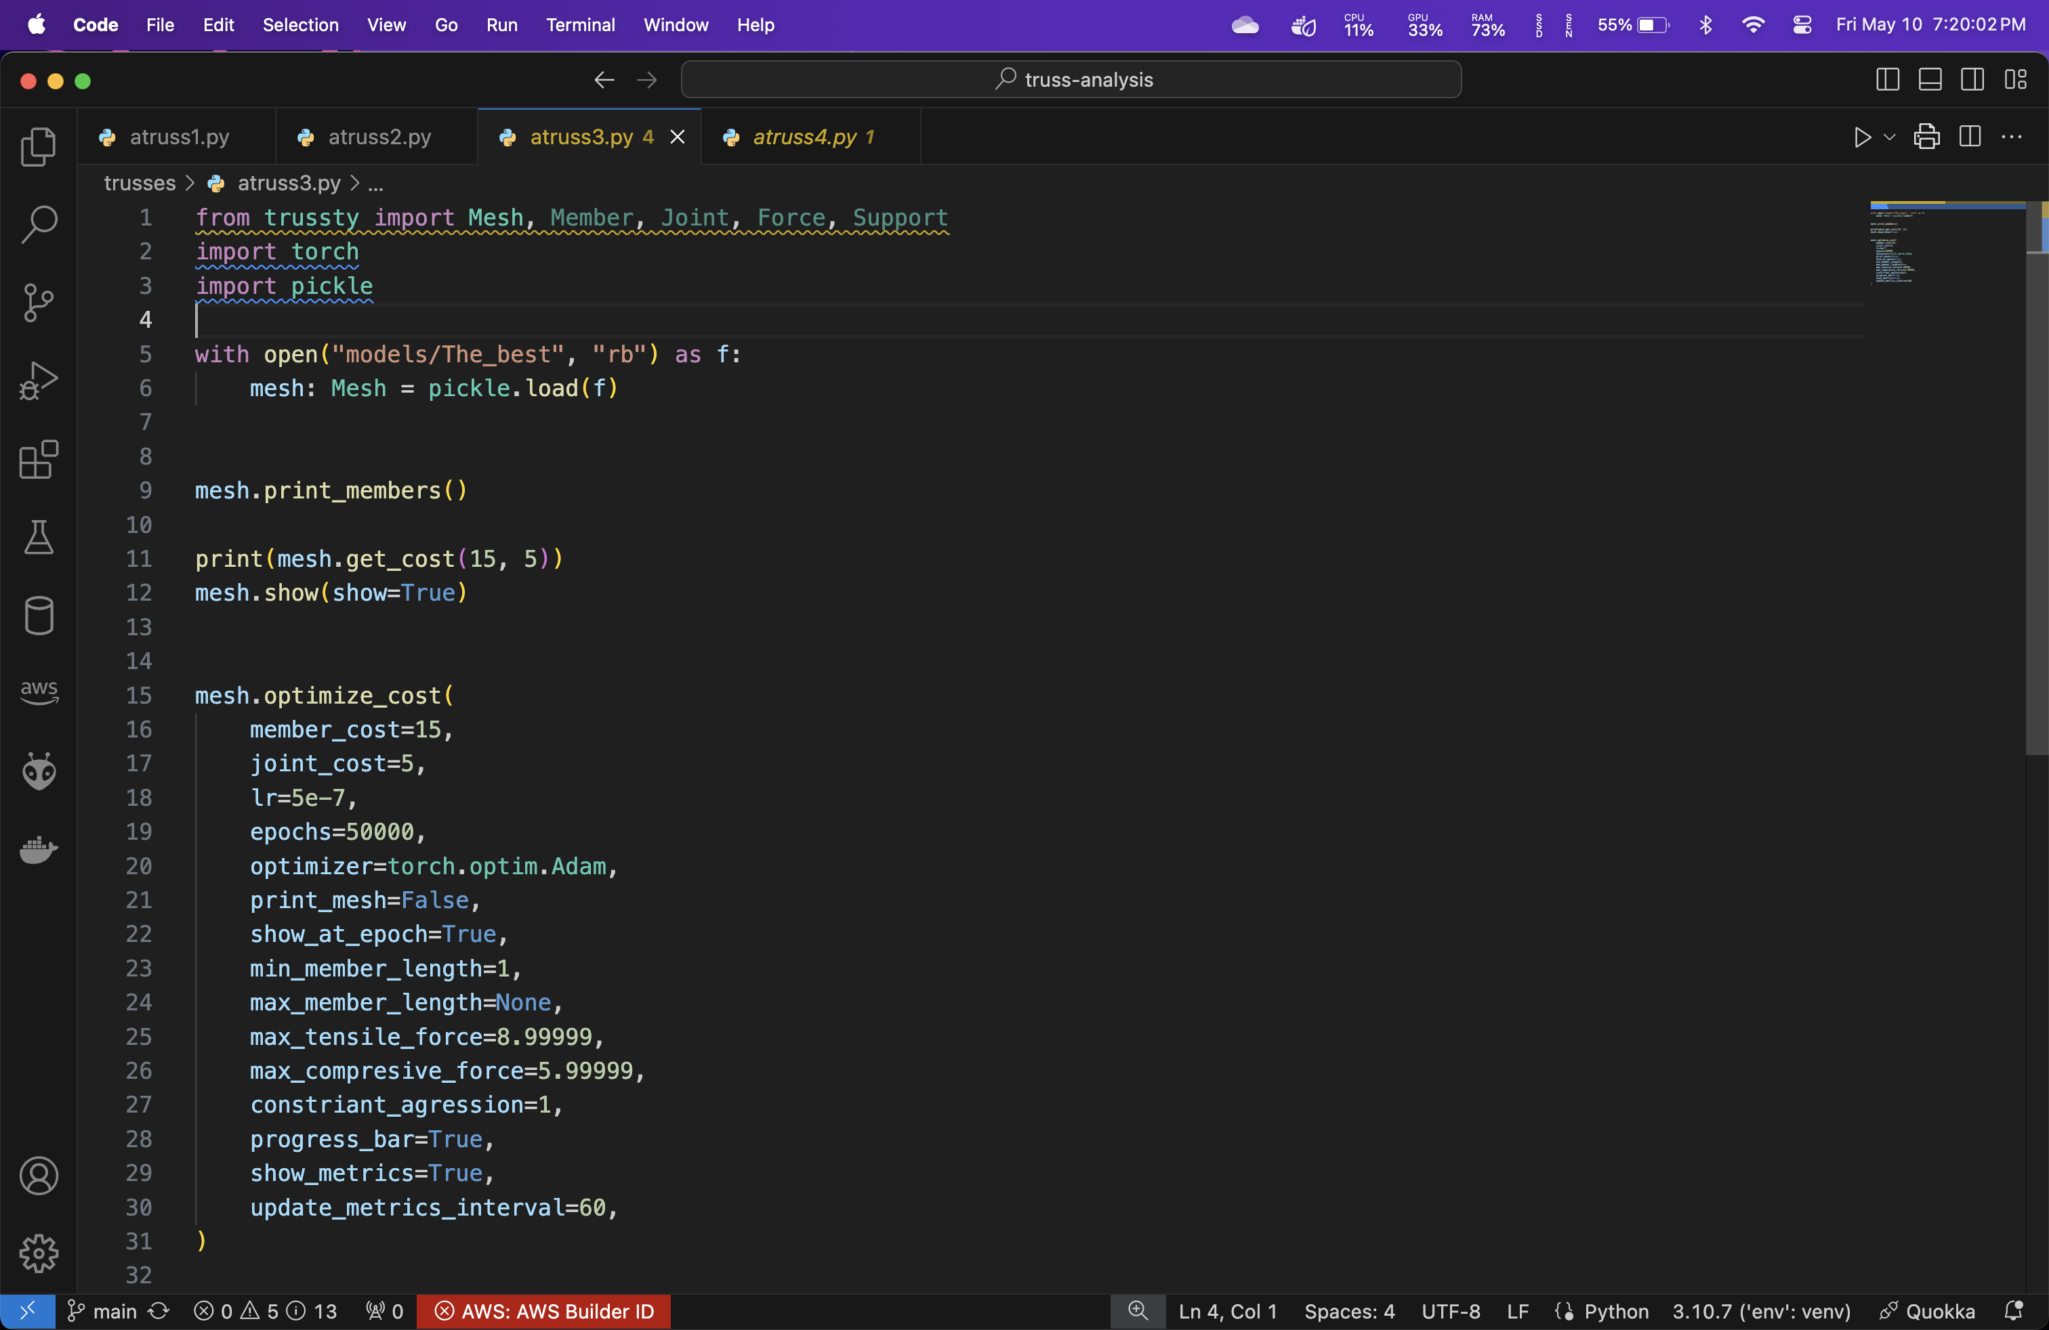
Task: Change indentation via Spaces: 4
Action: [1349, 1312]
